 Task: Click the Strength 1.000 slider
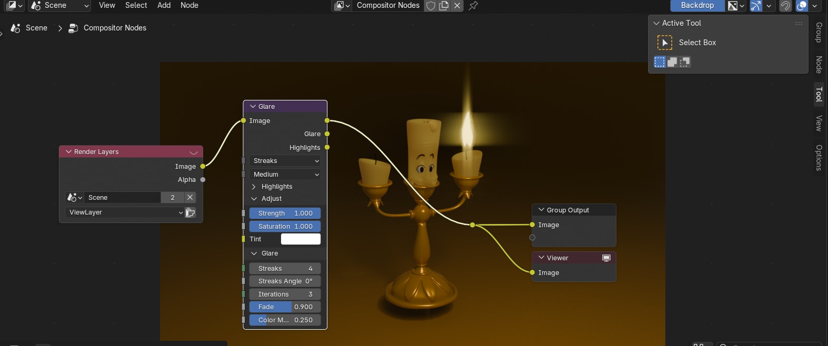[x=285, y=213]
